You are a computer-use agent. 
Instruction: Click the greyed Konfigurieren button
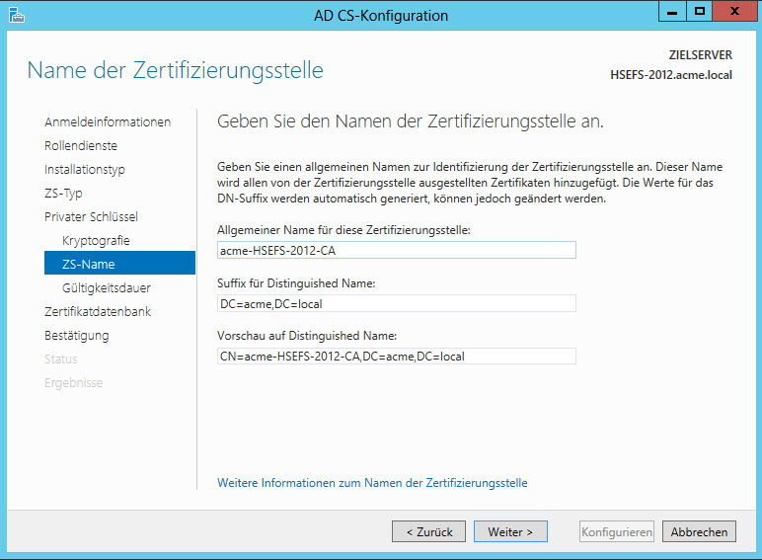[x=617, y=531]
